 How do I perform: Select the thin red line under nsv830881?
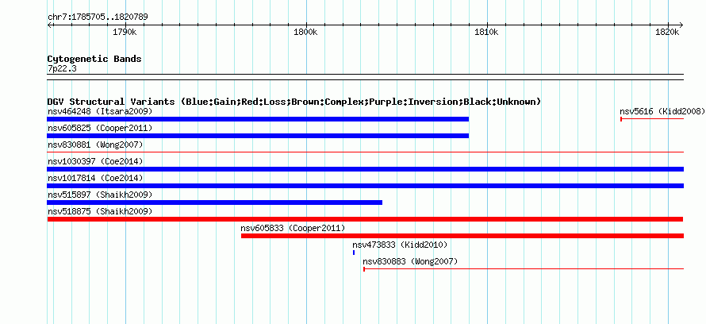[x=365, y=152]
